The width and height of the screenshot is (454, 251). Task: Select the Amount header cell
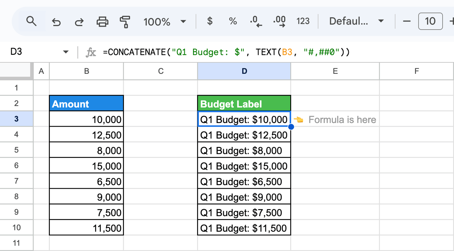[86, 103]
